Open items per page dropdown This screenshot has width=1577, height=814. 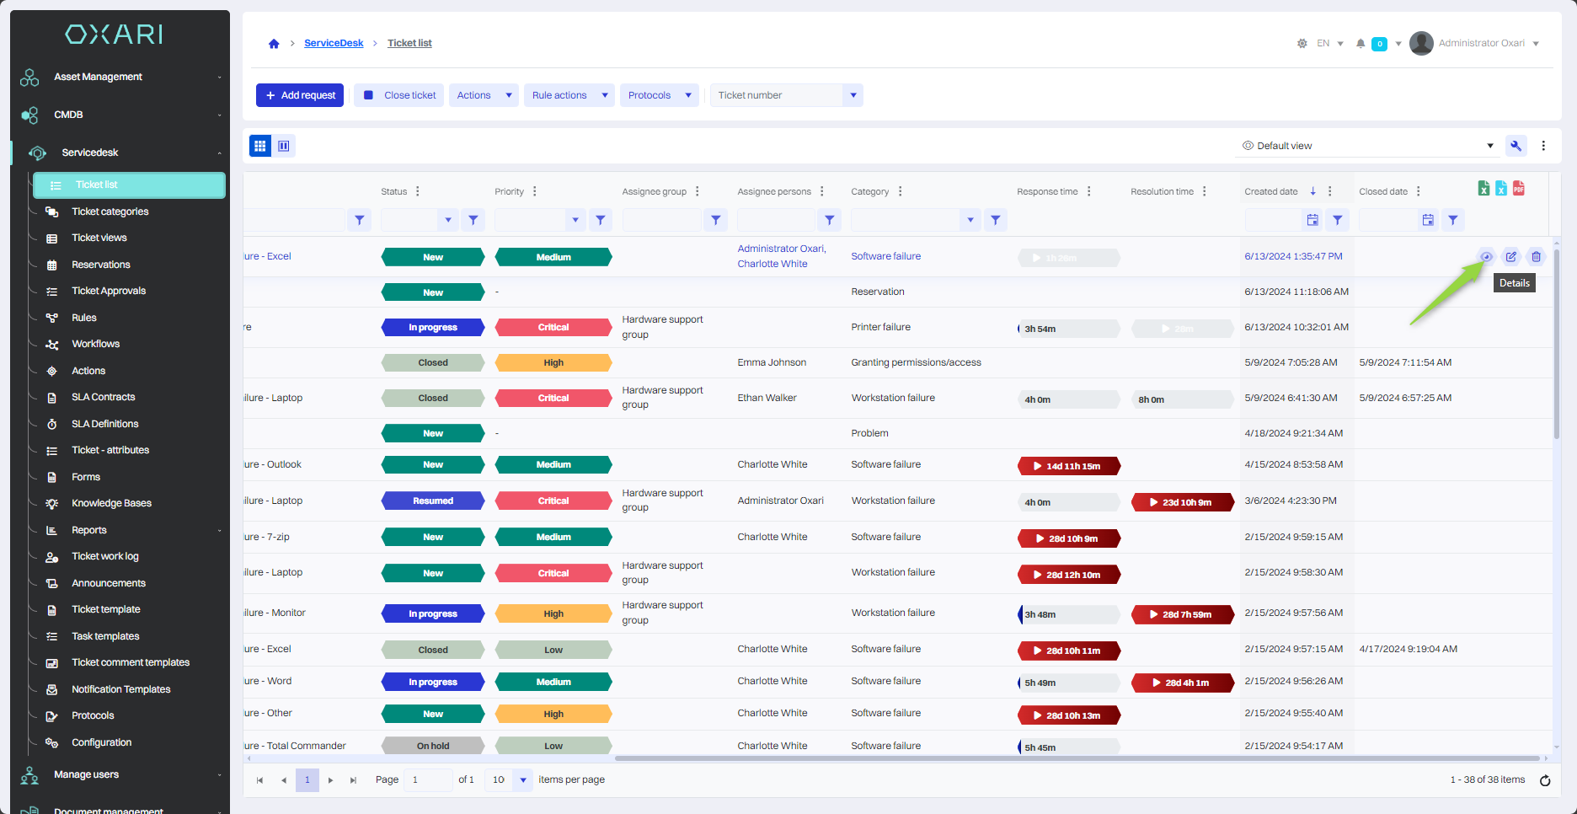(x=522, y=779)
